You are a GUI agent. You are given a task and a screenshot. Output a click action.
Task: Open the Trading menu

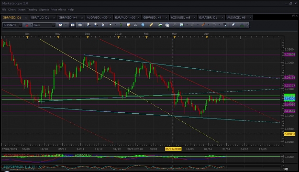(x=32, y=10)
